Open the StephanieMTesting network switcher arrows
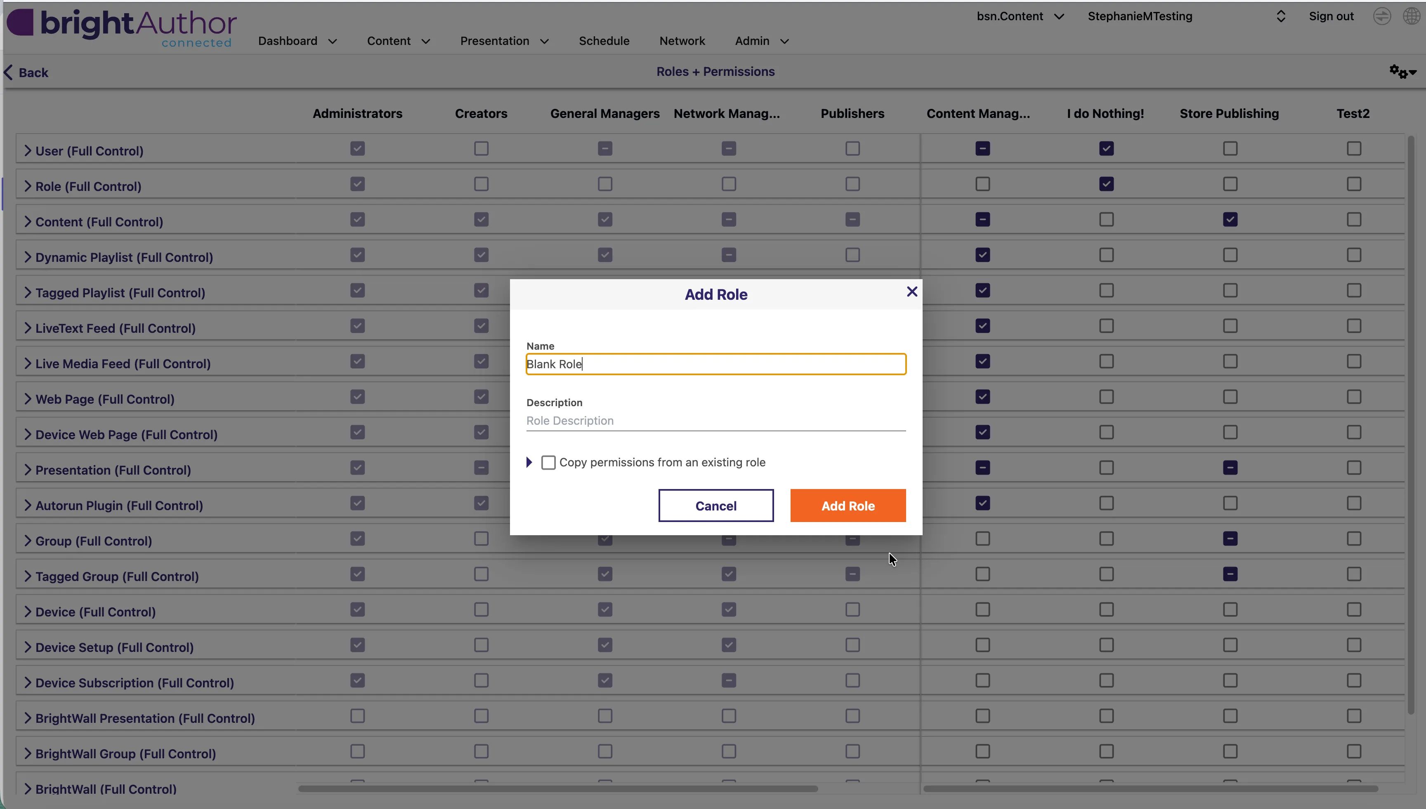Viewport: 1426px width, 809px height. (1280, 16)
